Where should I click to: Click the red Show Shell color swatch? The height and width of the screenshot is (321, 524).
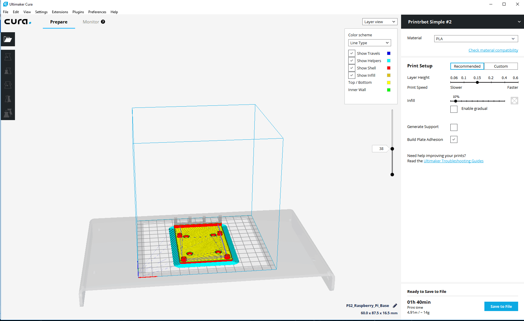389,68
